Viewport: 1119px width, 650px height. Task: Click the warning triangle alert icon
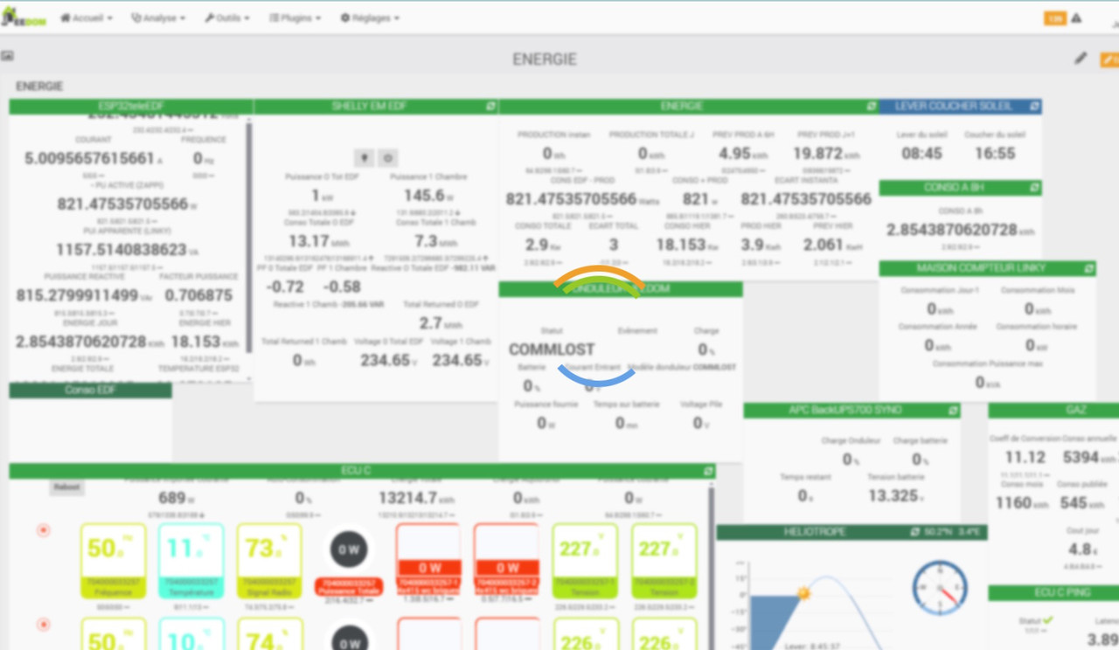point(1076,17)
